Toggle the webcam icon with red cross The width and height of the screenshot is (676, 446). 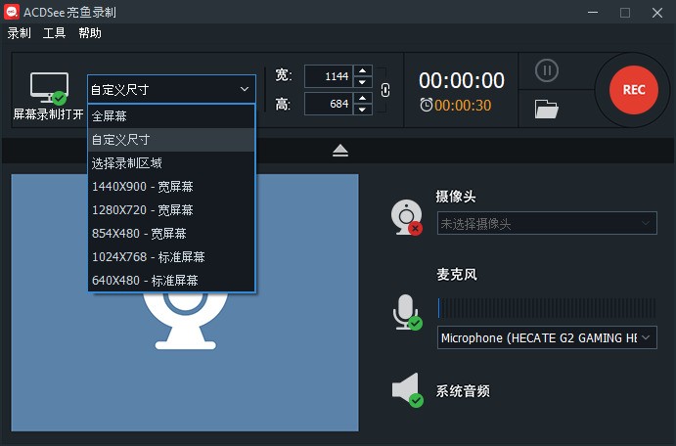click(x=407, y=217)
